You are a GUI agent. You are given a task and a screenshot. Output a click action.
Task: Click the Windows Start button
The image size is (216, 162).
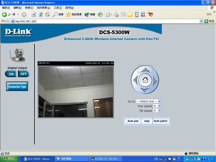9,159
